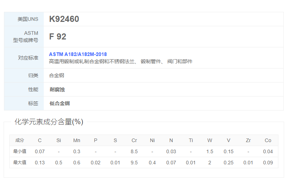Click the C maximum value 0.13
Viewport: 287px width, 183px height.
(40, 163)
